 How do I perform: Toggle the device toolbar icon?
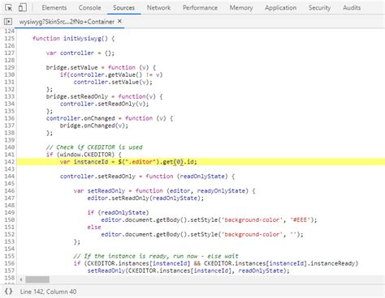point(23,7)
